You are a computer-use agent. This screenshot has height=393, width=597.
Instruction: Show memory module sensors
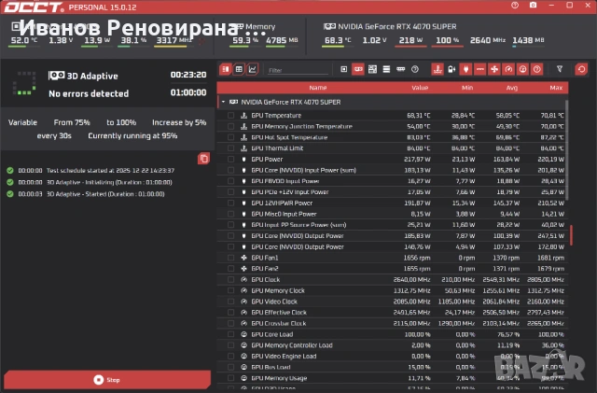[400, 69]
